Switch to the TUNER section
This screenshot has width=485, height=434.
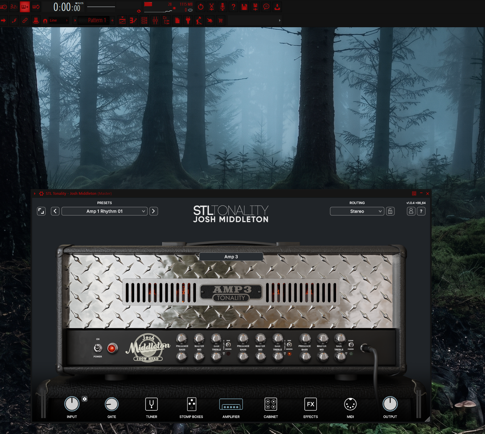point(152,408)
